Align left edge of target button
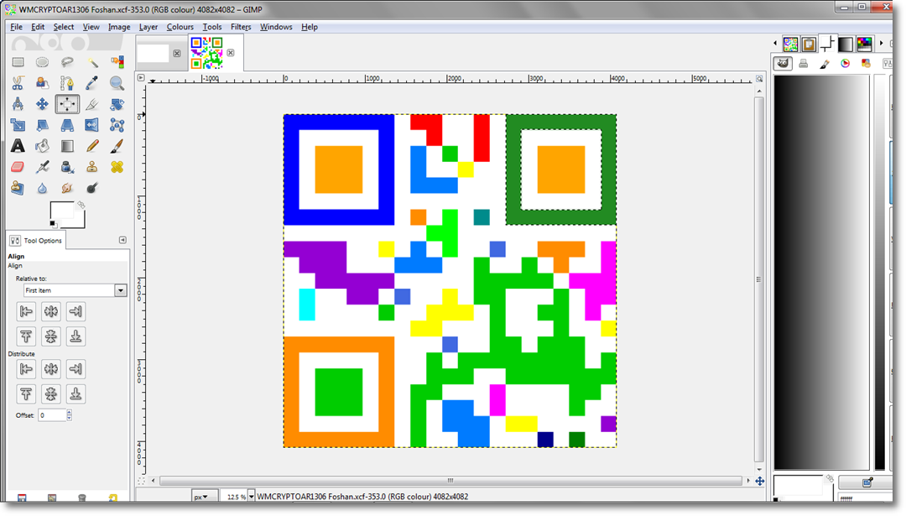 tap(26, 311)
